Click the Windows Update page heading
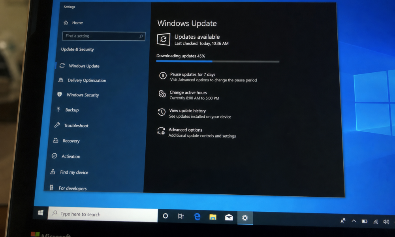This screenshot has width=395, height=237. click(x=187, y=23)
